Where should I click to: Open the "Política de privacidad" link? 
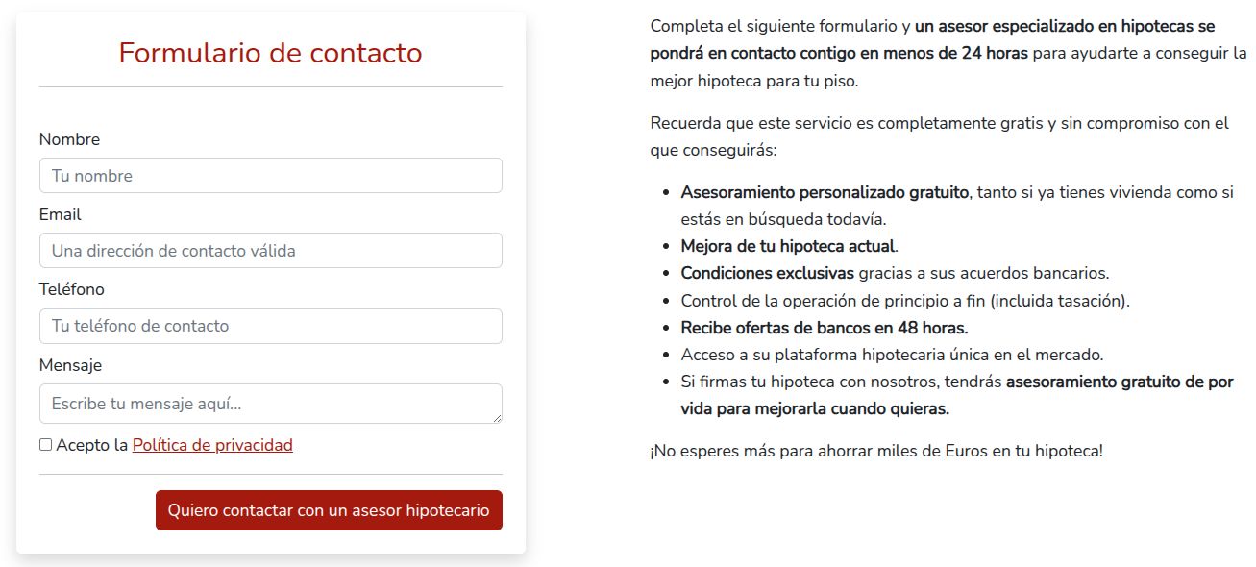tap(211, 445)
